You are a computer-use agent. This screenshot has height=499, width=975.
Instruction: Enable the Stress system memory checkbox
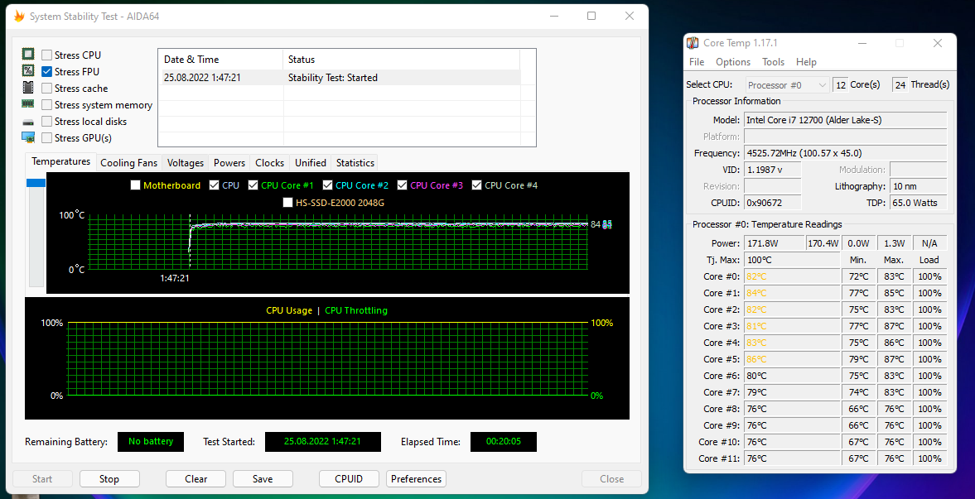pyautogui.click(x=46, y=105)
